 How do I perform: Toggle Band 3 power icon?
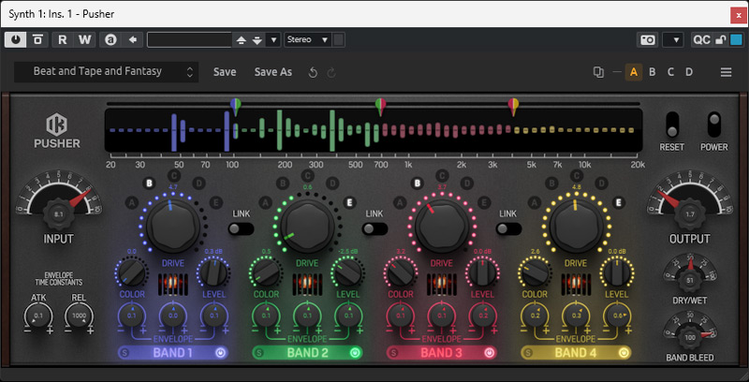click(489, 353)
